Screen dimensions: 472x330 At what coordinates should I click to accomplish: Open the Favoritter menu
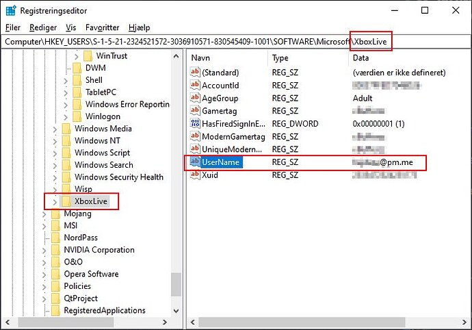[103, 27]
